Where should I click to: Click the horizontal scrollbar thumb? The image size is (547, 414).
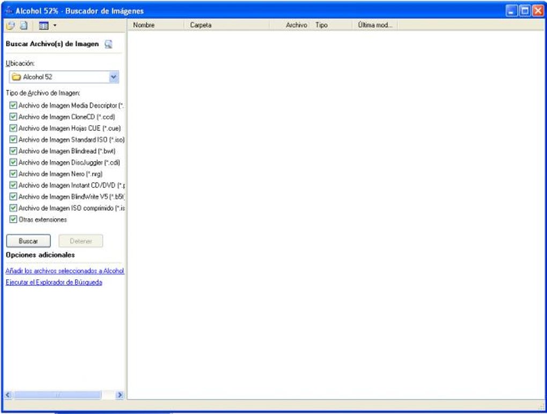[x=57, y=395]
